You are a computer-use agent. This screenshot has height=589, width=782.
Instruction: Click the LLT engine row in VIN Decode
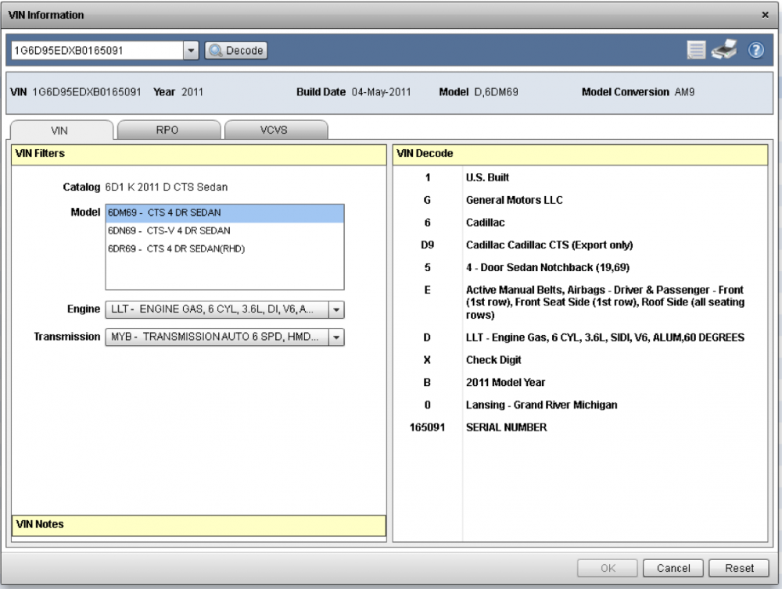click(604, 337)
